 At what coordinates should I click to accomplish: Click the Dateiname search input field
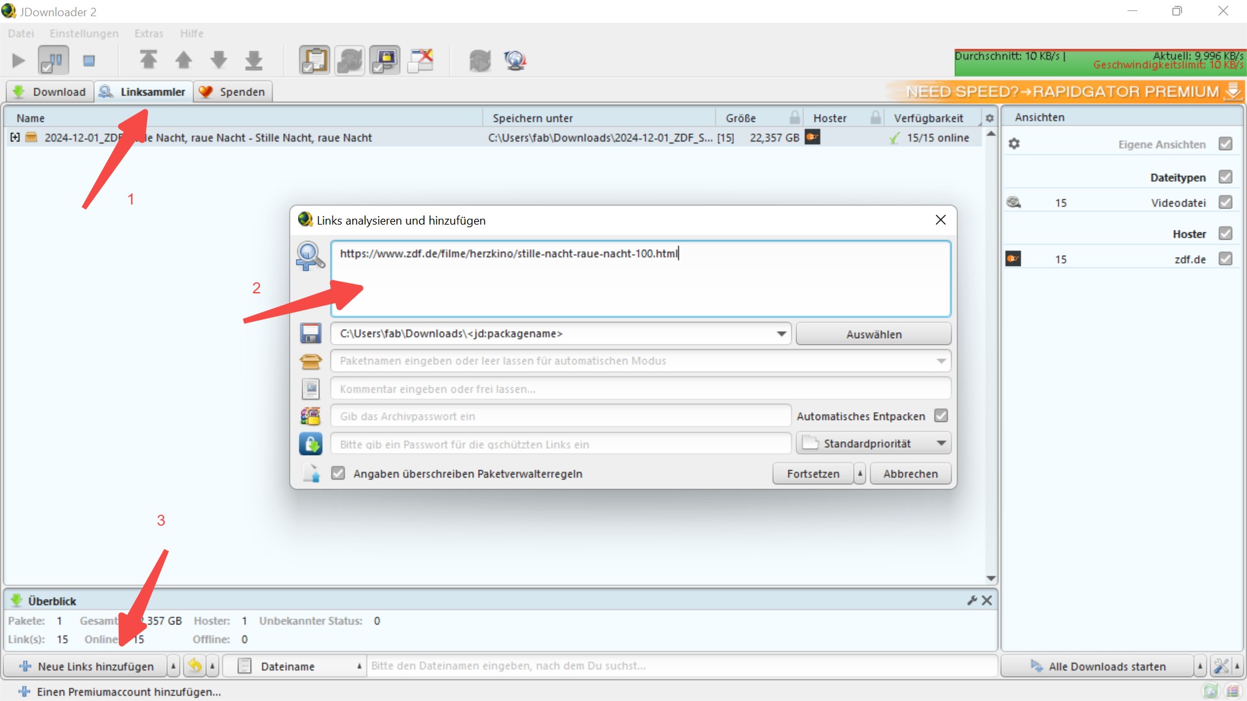pos(681,666)
